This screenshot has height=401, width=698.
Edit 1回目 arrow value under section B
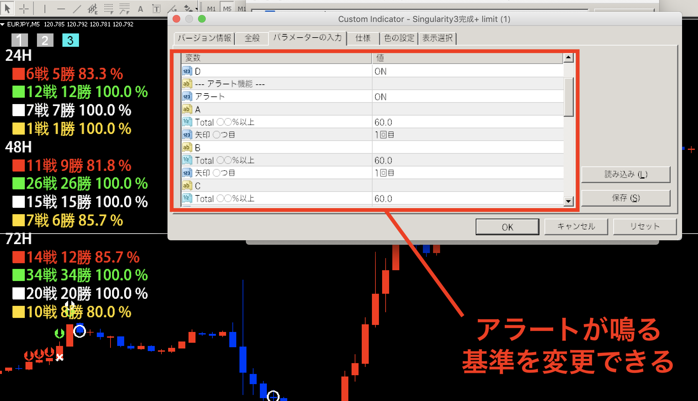(x=467, y=173)
